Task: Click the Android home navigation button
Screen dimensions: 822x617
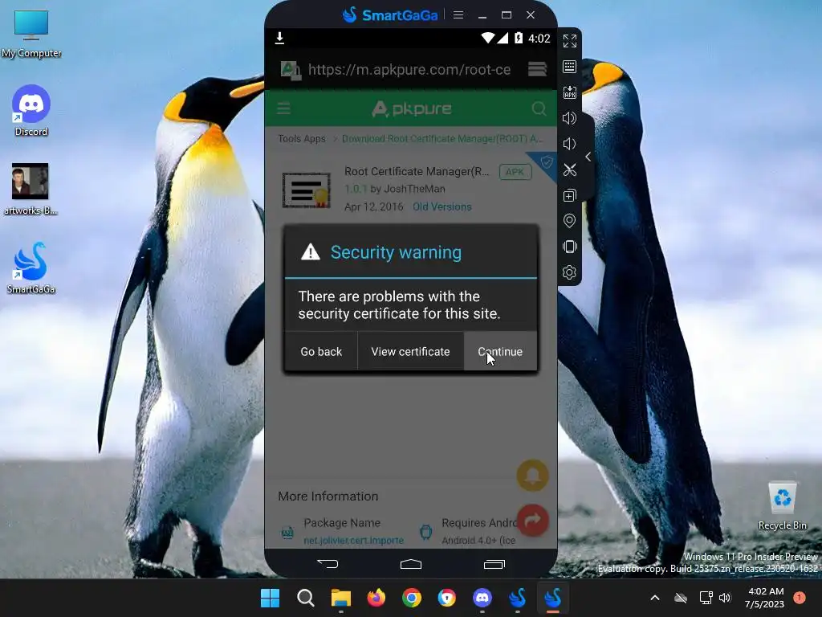Action: (x=410, y=564)
